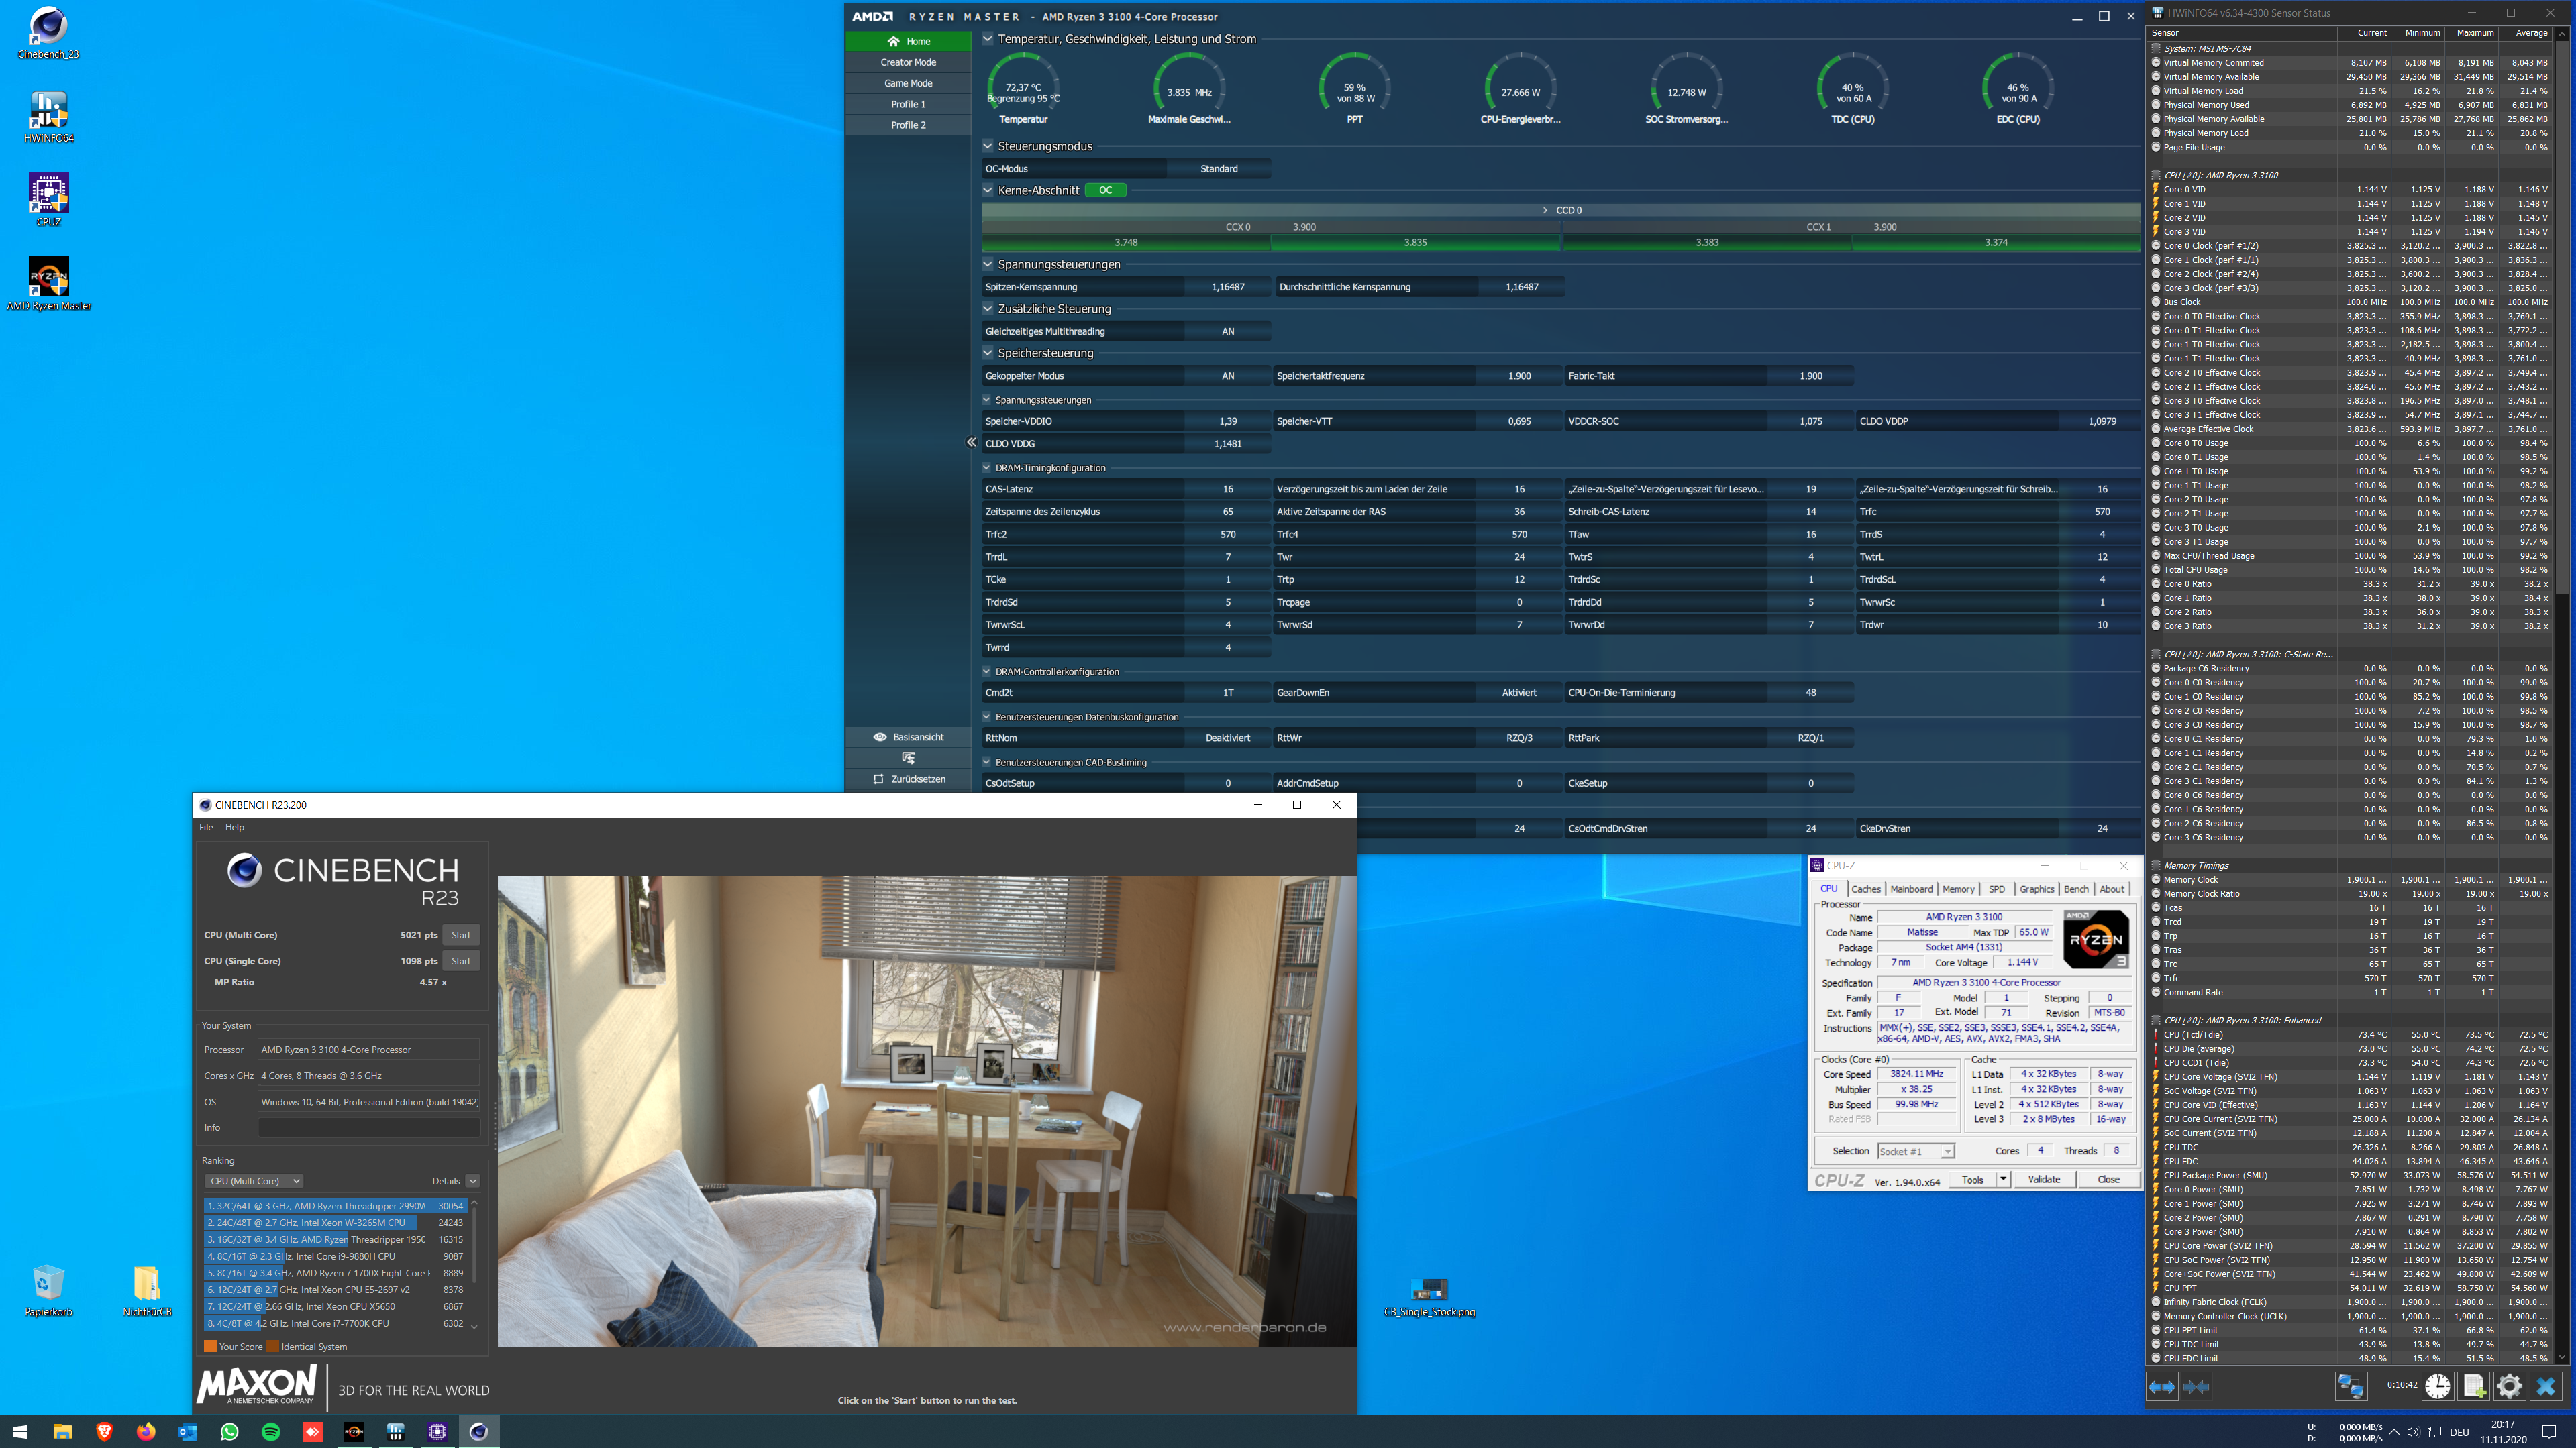Expand the CCD 0 section chevron
The height and width of the screenshot is (1448, 2576).
coord(1545,210)
